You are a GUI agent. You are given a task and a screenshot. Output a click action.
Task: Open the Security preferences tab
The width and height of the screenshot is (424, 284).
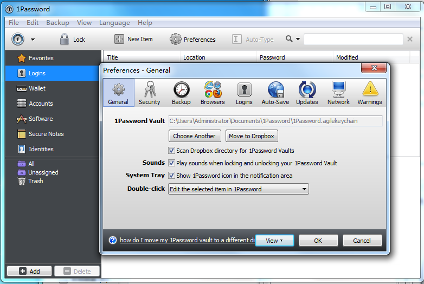[149, 93]
